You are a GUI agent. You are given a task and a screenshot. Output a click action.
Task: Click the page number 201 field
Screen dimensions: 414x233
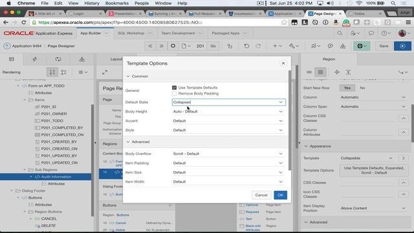coord(200,46)
